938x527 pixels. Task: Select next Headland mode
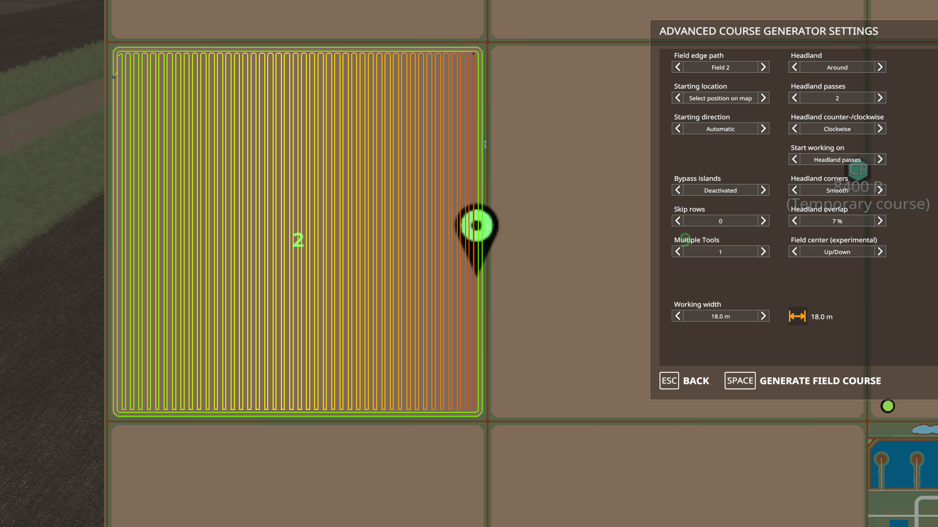pos(880,67)
